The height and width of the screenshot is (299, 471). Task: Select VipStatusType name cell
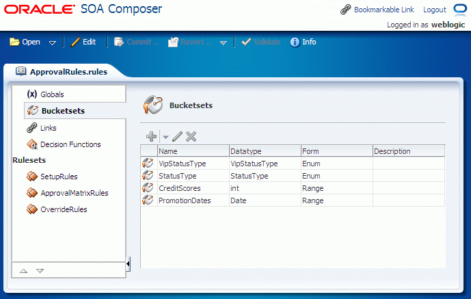click(193, 164)
